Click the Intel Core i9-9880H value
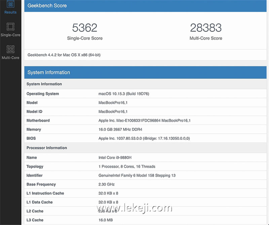Viewport: 269px width, 225px height. pyautogui.click(x=115, y=157)
